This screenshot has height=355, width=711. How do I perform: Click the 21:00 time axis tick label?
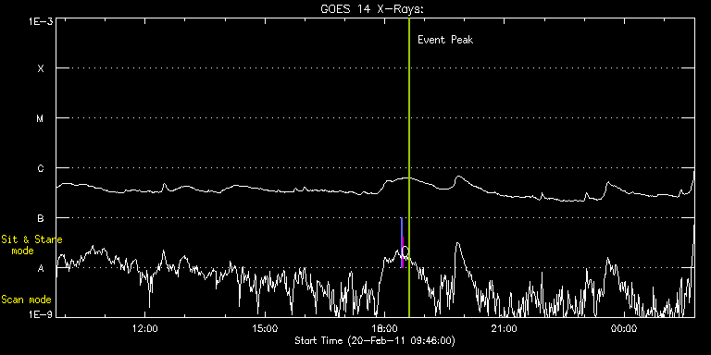505,328
